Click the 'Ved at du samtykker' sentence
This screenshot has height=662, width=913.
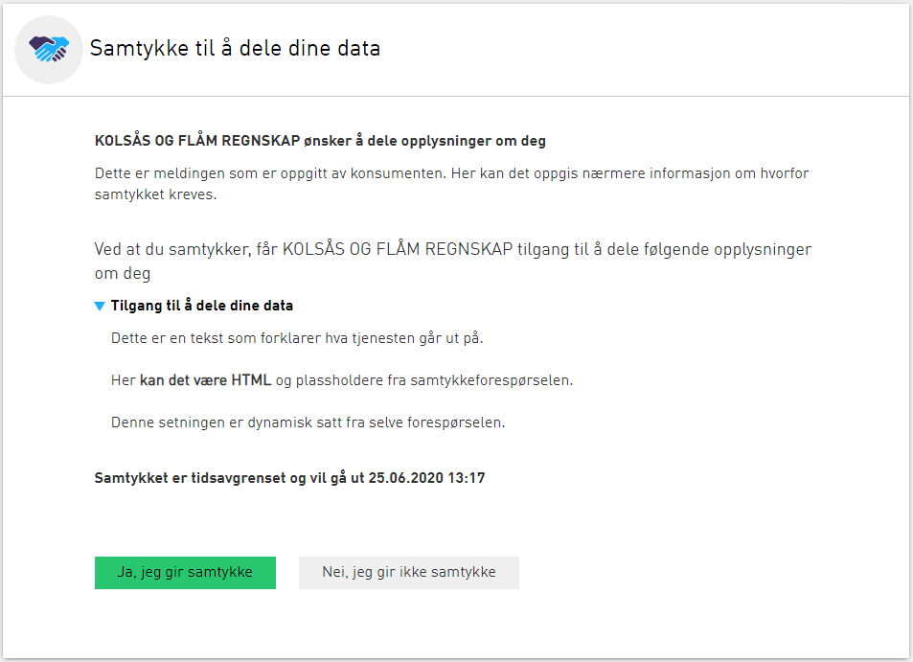(453, 262)
